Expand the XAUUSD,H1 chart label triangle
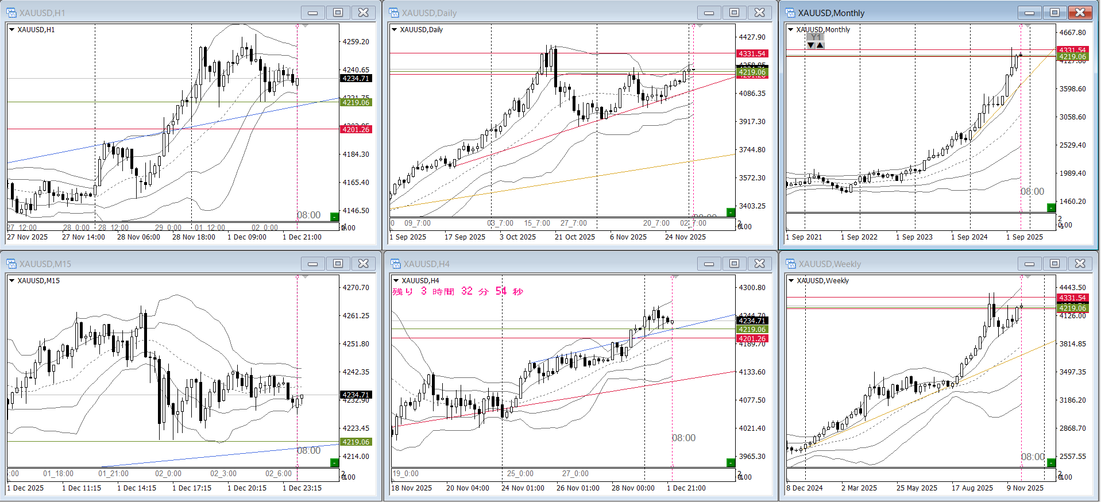 [x=11, y=30]
